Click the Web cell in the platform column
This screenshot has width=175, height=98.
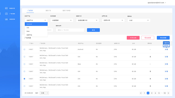pos(79,64)
